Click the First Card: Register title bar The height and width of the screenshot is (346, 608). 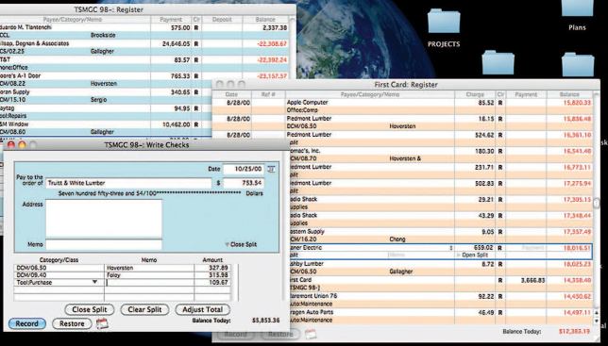[x=406, y=85]
